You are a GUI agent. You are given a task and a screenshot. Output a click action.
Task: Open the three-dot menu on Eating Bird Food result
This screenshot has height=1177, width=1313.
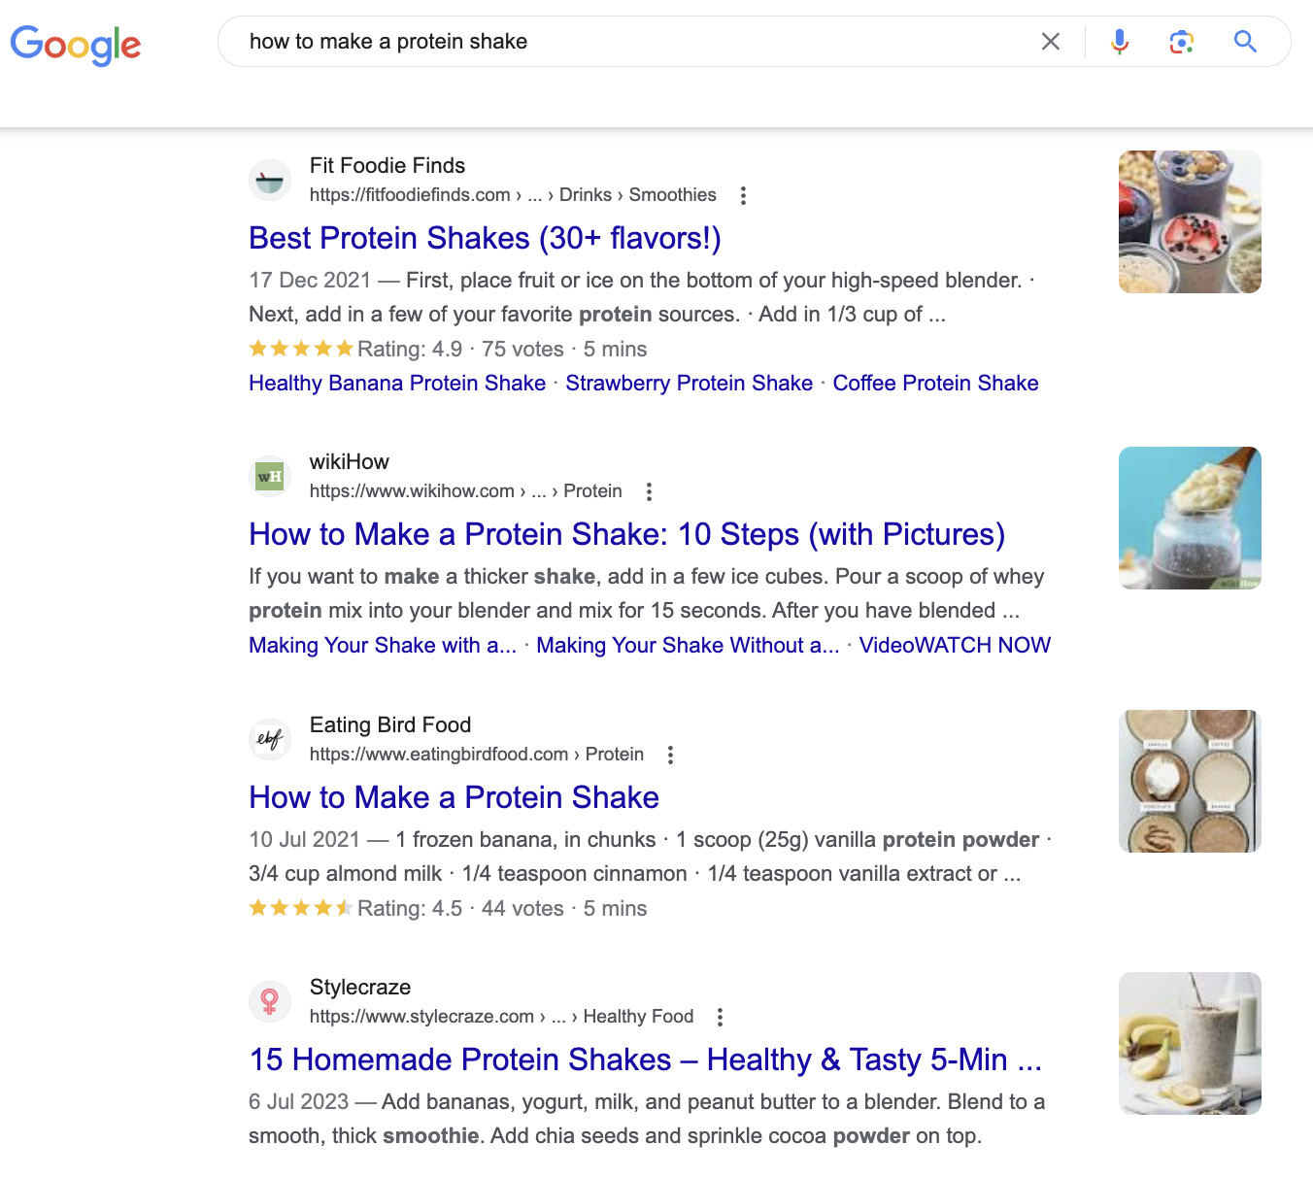pyautogui.click(x=669, y=755)
